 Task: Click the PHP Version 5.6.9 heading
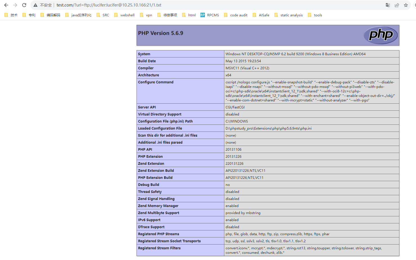160,33
